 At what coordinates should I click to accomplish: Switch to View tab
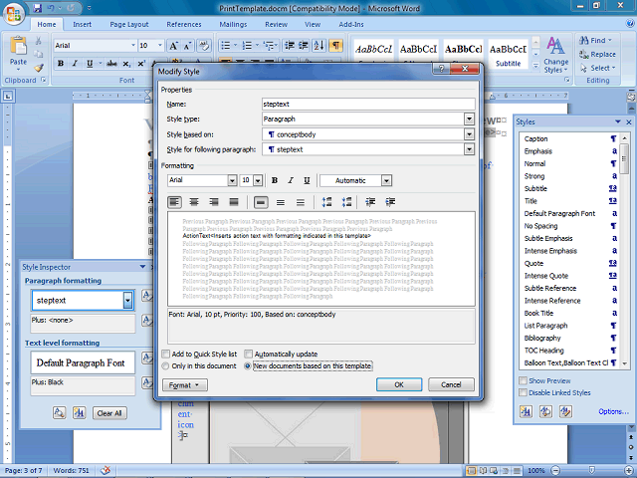(313, 24)
